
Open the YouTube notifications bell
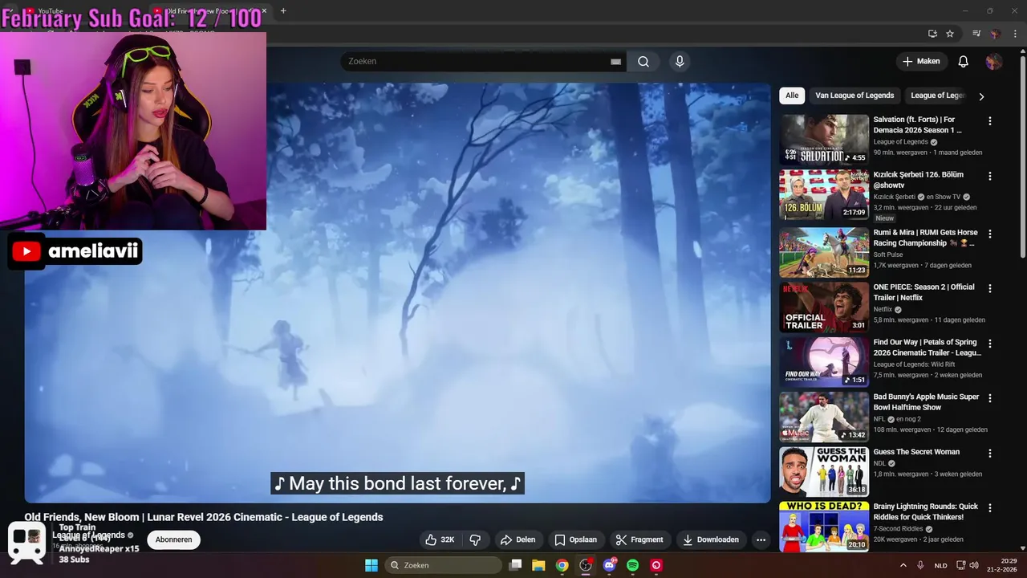[x=964, y=62]
